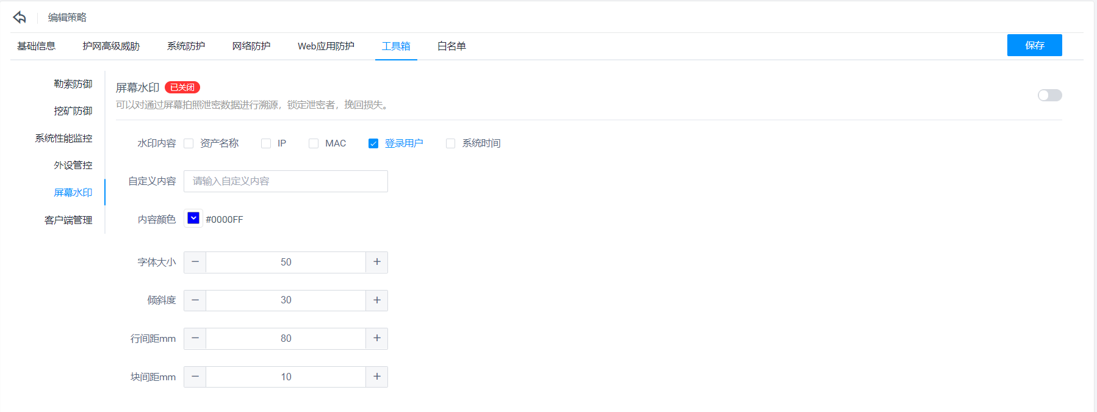
Task: Switch to Web应用防护 tab
Action: coord(326,46)
